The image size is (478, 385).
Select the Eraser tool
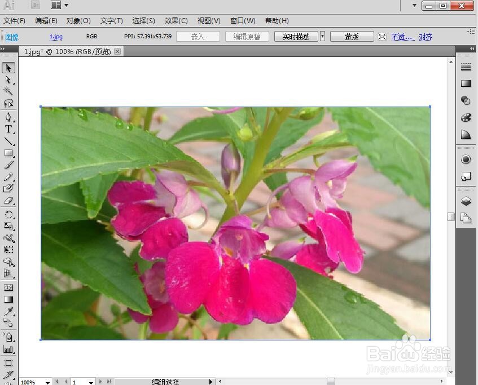[x=8, y=201]
